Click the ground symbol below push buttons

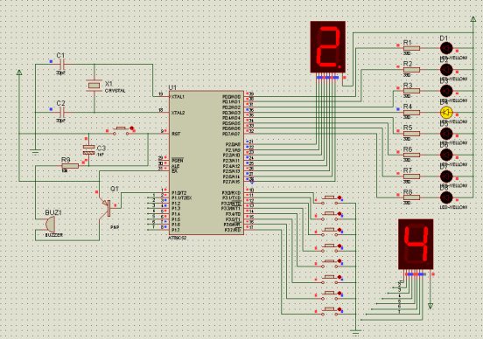(x=356, y=332)
